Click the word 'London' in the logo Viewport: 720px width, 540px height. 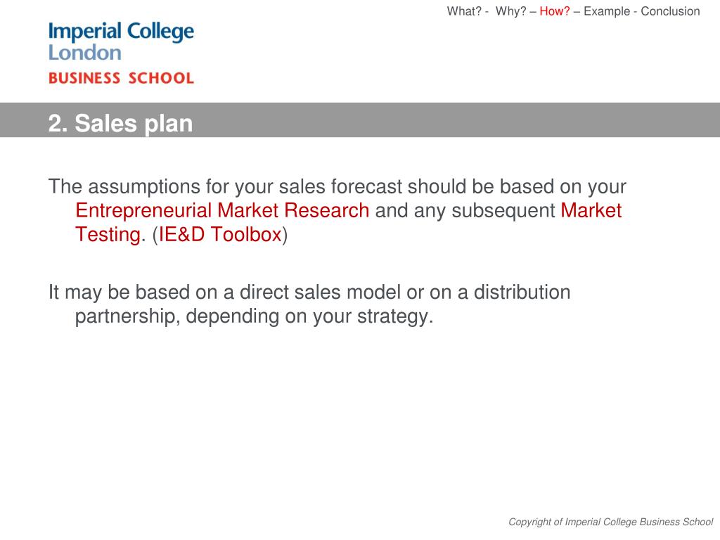[x=85, y=52]
